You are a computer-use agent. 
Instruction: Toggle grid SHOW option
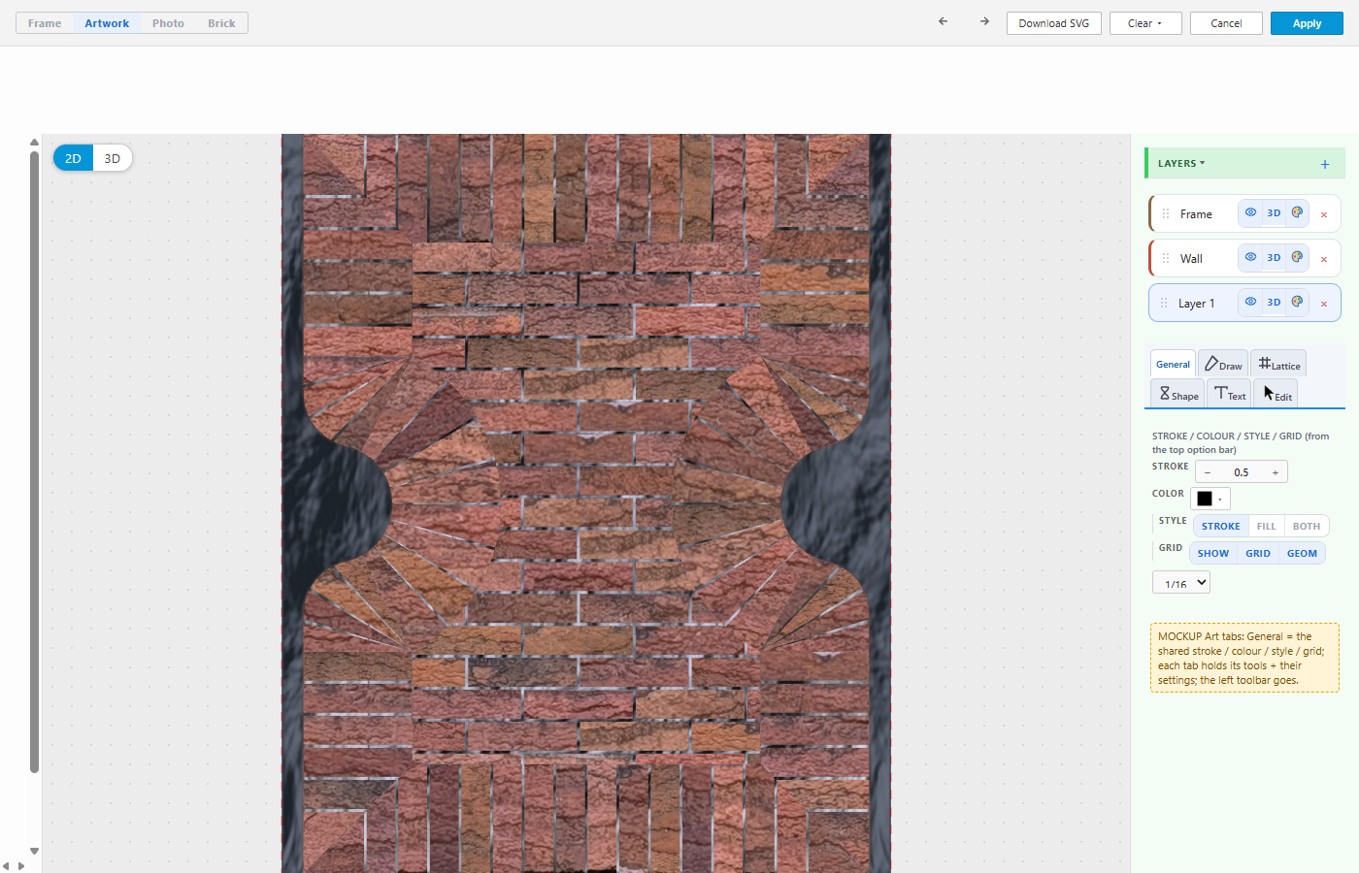1213,553
